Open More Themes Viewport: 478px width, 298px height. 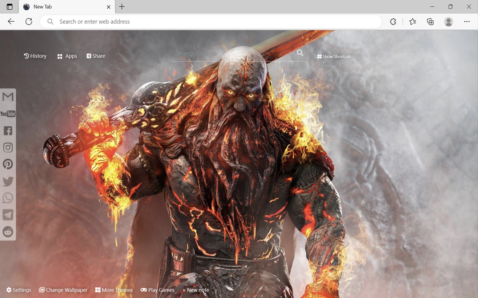click(x=114, y=290)
